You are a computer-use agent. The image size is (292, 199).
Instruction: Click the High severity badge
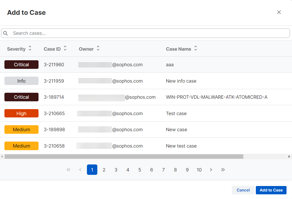click(21, 114)
